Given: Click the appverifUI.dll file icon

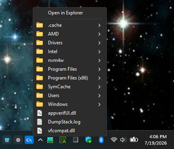Looking at the screenshot, I should click(x=40, y=113).
